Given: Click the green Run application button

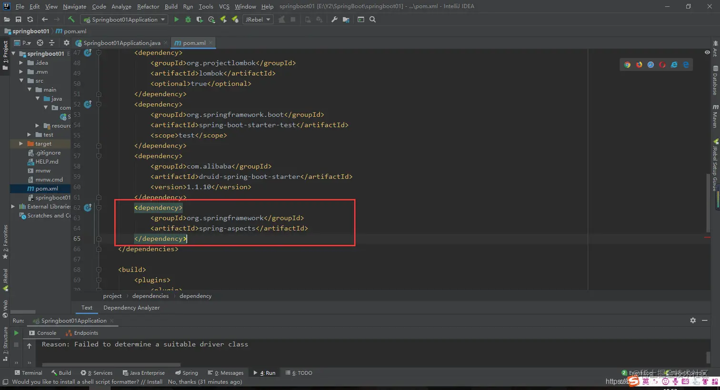Looking at the screenshot, I should pyautogui.click(x=176, y=19).
